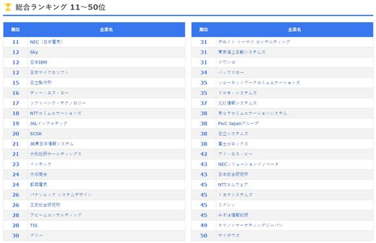Open the 日本マイクロソフト entry

coord(49,73)
